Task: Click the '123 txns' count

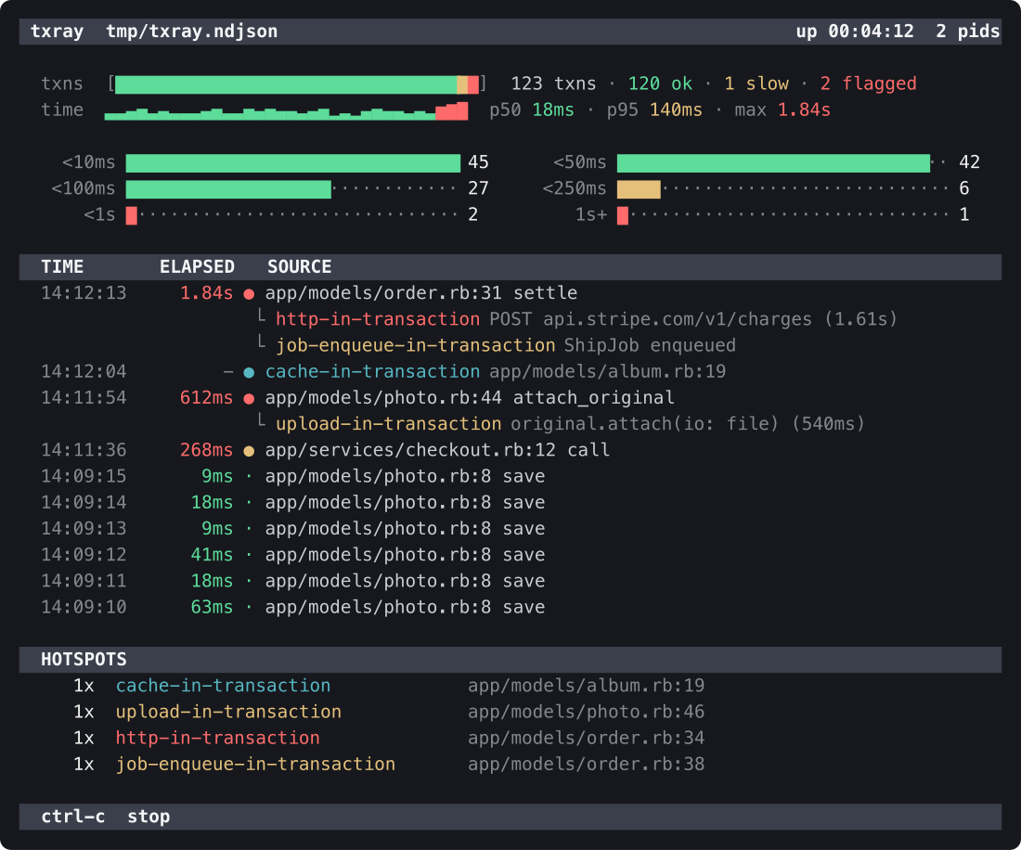Action: 553,84
